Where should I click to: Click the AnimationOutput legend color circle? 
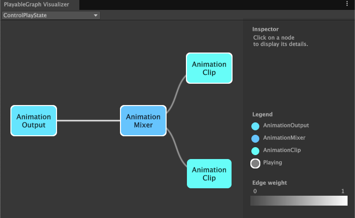click(x=256, y=126)
